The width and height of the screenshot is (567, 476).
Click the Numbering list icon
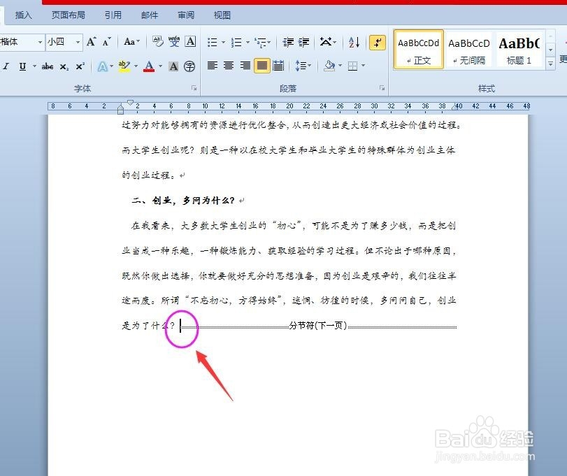[x=236, y=43]
